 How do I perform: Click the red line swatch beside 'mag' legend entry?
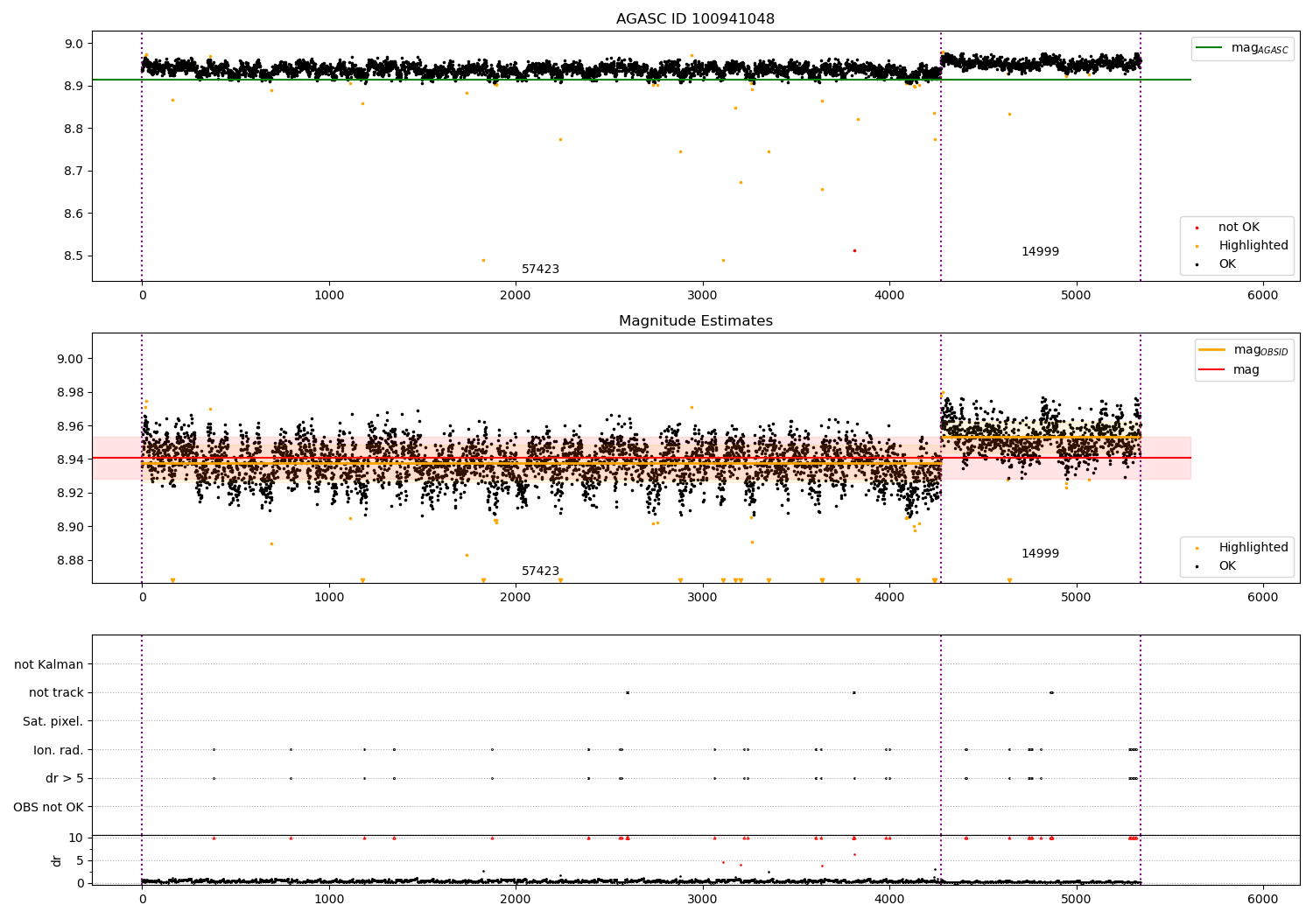(1211, 369)
